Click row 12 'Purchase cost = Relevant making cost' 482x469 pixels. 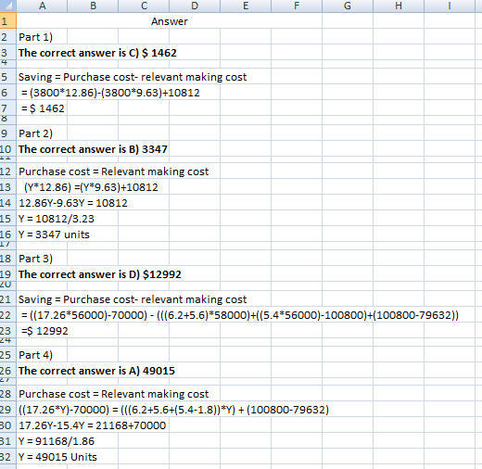point(113,171)
